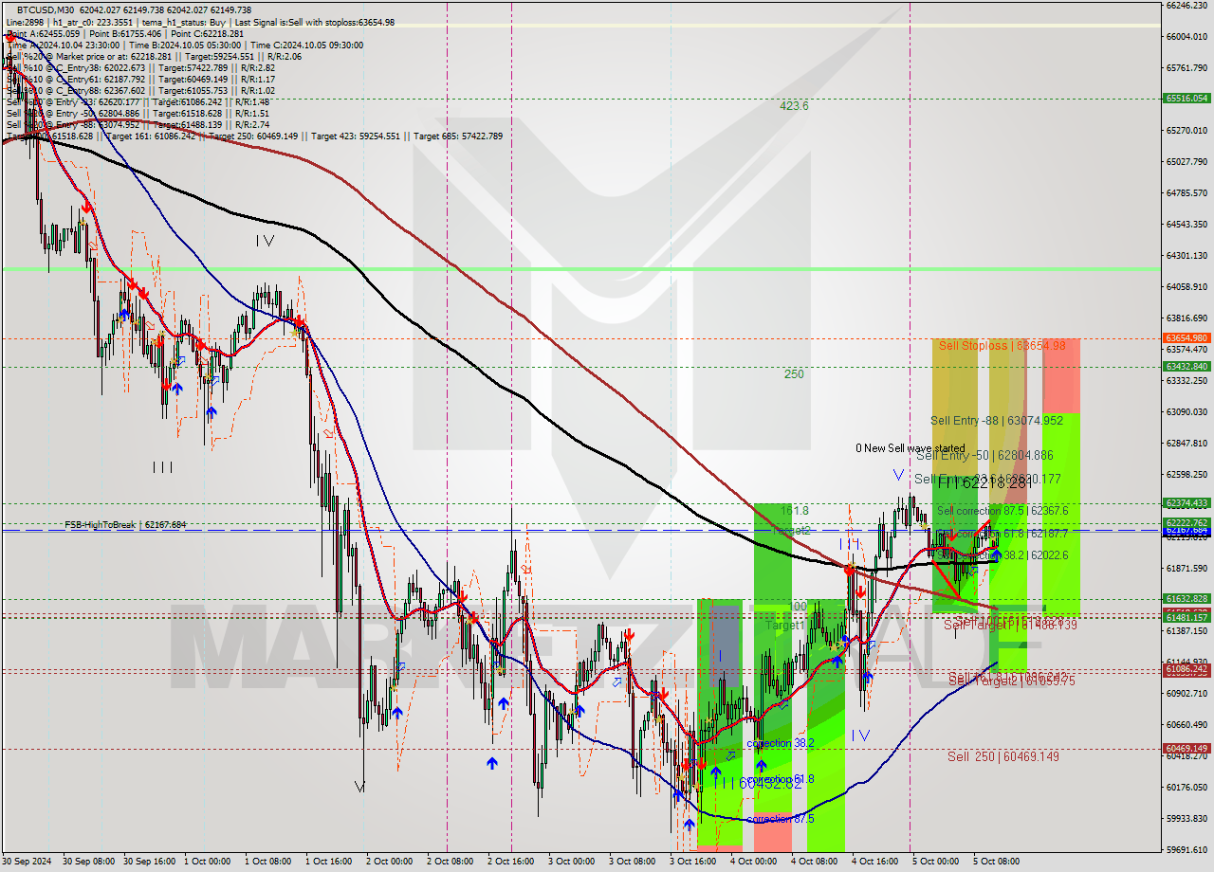Click the '423.6' Fibonacci level label
This screenshot has width=1214, height=872.
794,106
